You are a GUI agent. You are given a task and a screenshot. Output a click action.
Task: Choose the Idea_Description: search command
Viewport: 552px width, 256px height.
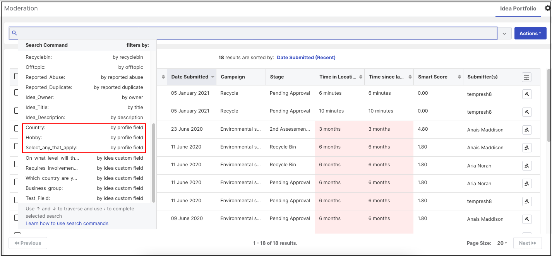coord(84,118)
